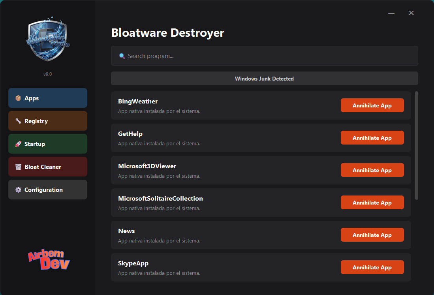Click the Windows Junk Detected banner
Screen dimensions: 434x295
click(x=264, y=79)
